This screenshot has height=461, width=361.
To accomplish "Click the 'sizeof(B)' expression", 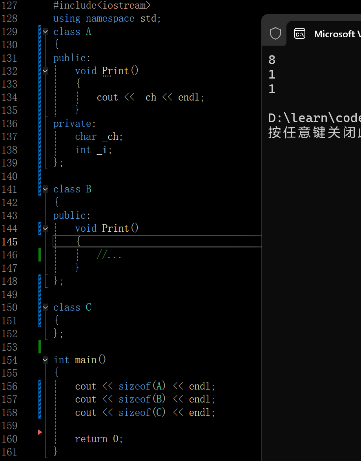I will click(142, 399).
